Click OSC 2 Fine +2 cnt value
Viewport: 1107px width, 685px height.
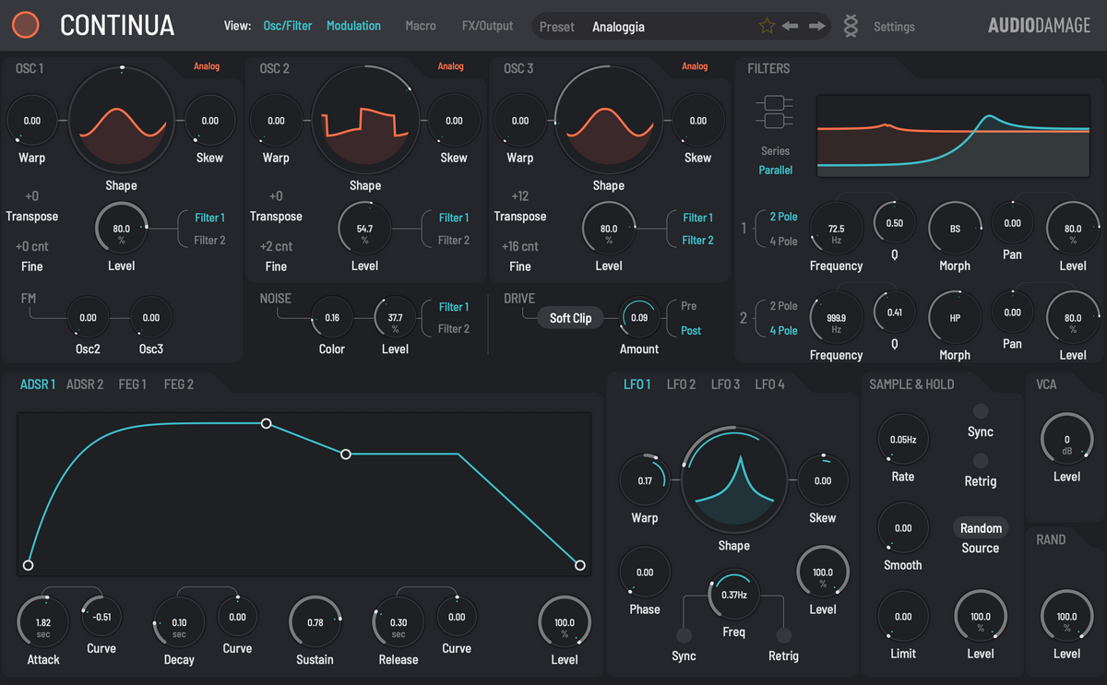276,246
